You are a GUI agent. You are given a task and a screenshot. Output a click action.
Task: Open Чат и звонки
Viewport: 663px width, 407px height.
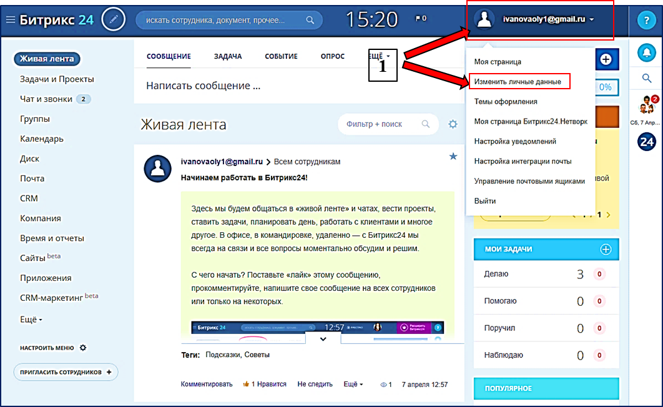coord(46,99)
